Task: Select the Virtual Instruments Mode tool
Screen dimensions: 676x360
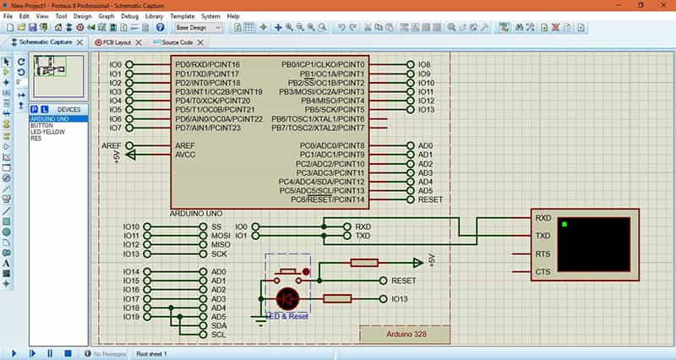Action: (x=6, y=199)
